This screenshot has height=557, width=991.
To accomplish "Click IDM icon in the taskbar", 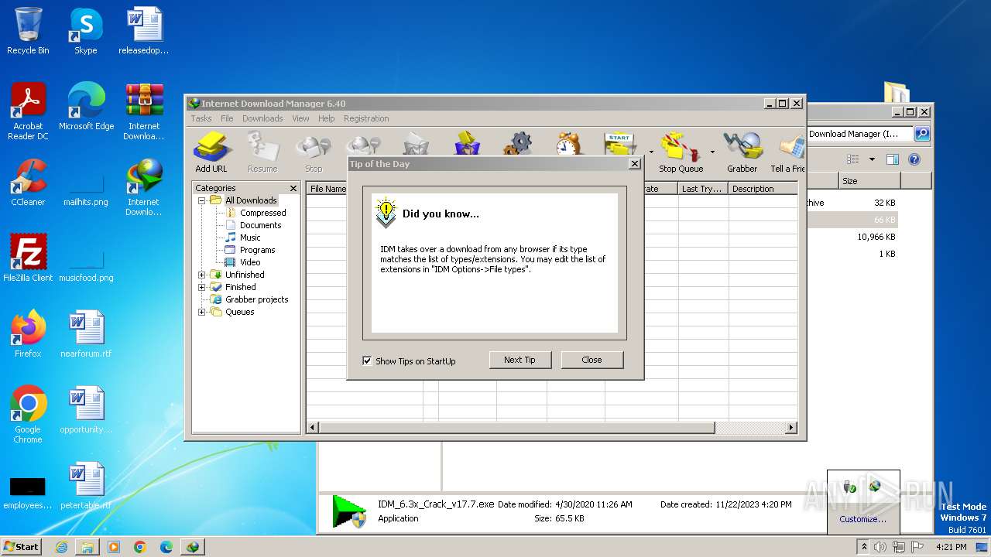I will pos(191,547).
